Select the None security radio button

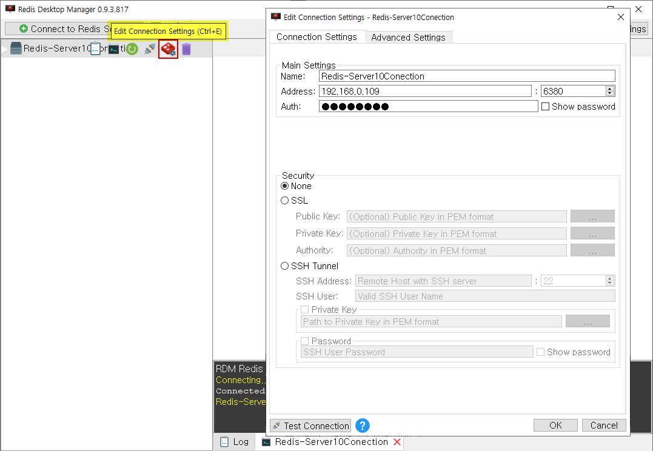(285, 186)
